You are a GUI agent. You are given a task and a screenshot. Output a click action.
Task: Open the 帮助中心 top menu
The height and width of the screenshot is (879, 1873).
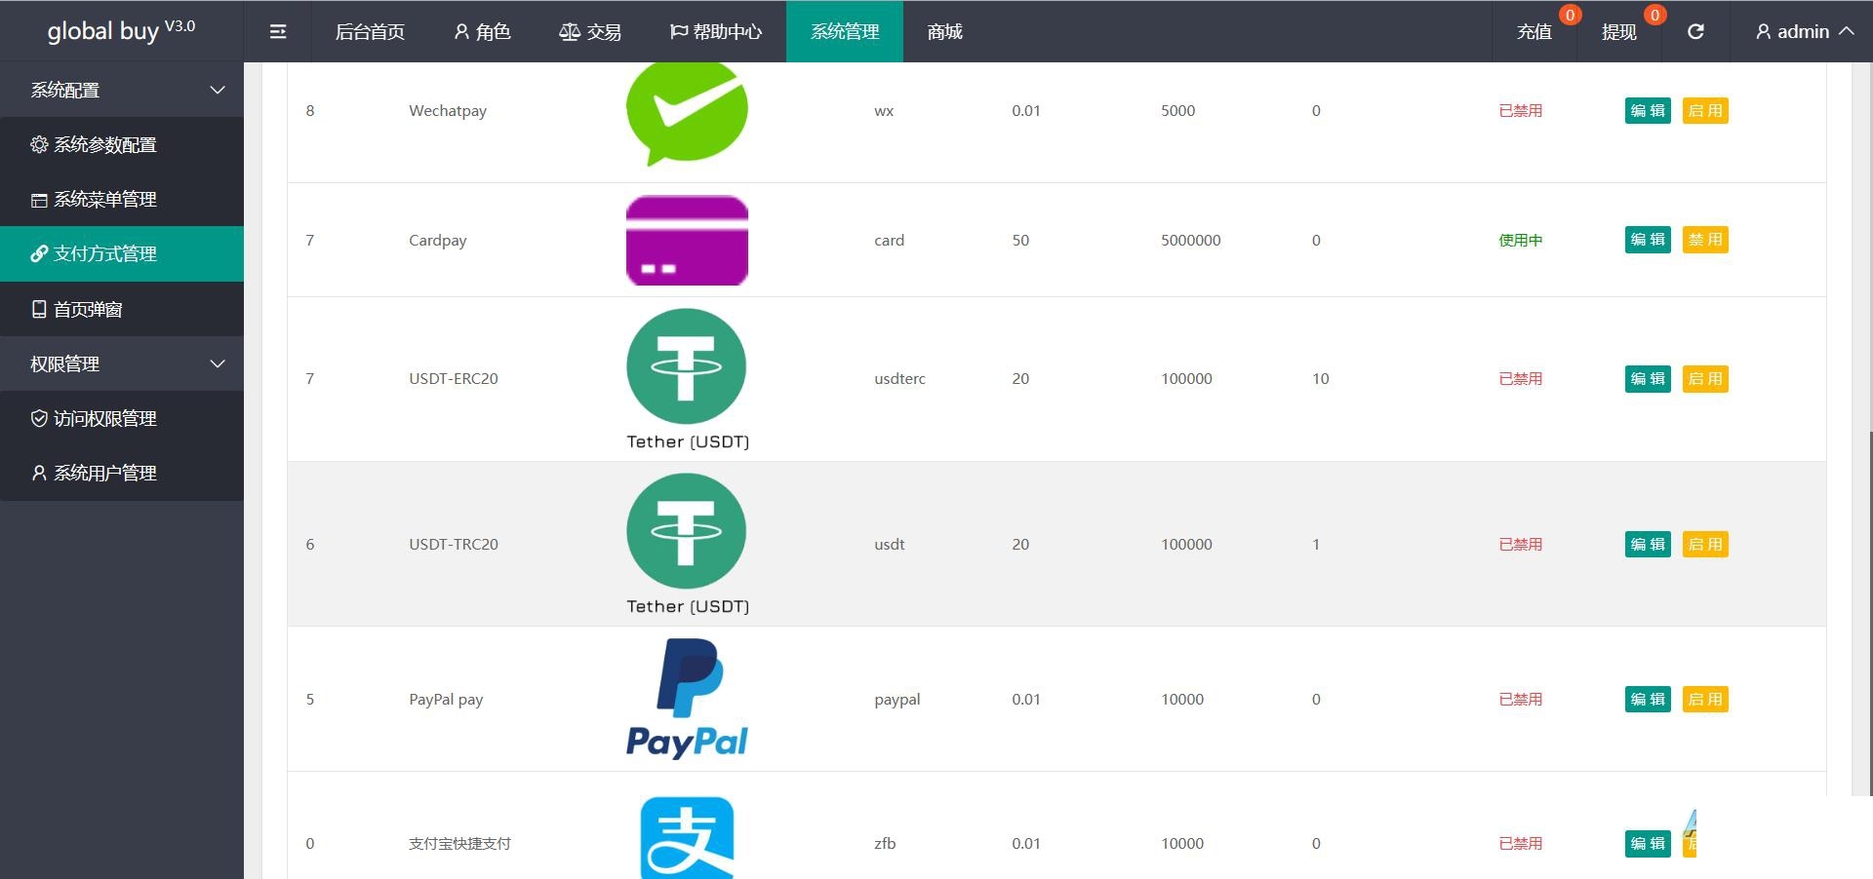(715, 31)
